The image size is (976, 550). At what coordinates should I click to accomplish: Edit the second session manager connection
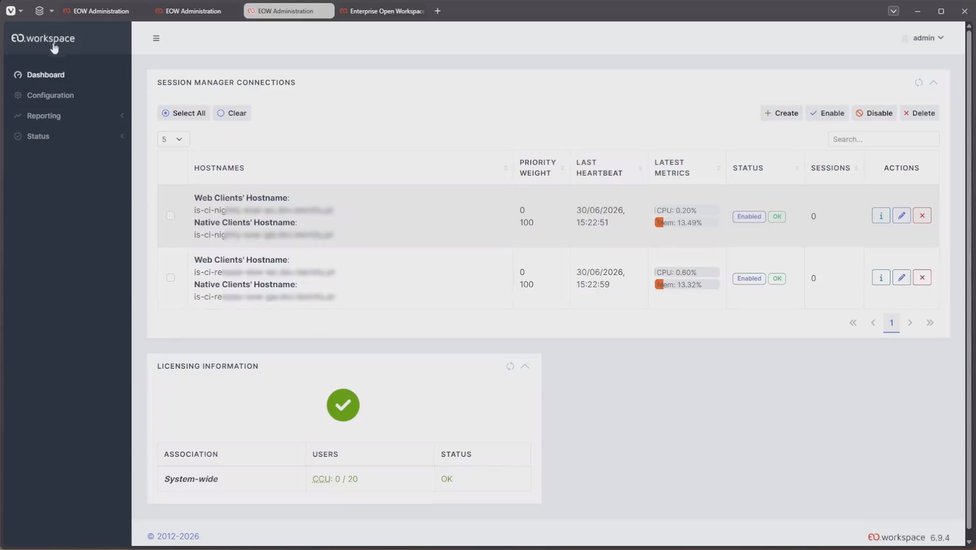pos(901,278)
